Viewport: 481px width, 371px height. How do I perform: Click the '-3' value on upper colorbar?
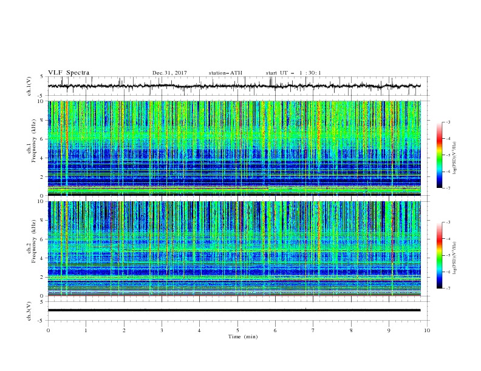(x=448, y=122)
